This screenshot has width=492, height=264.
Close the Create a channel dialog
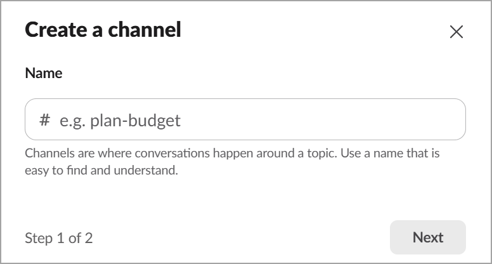click(456, 32)
